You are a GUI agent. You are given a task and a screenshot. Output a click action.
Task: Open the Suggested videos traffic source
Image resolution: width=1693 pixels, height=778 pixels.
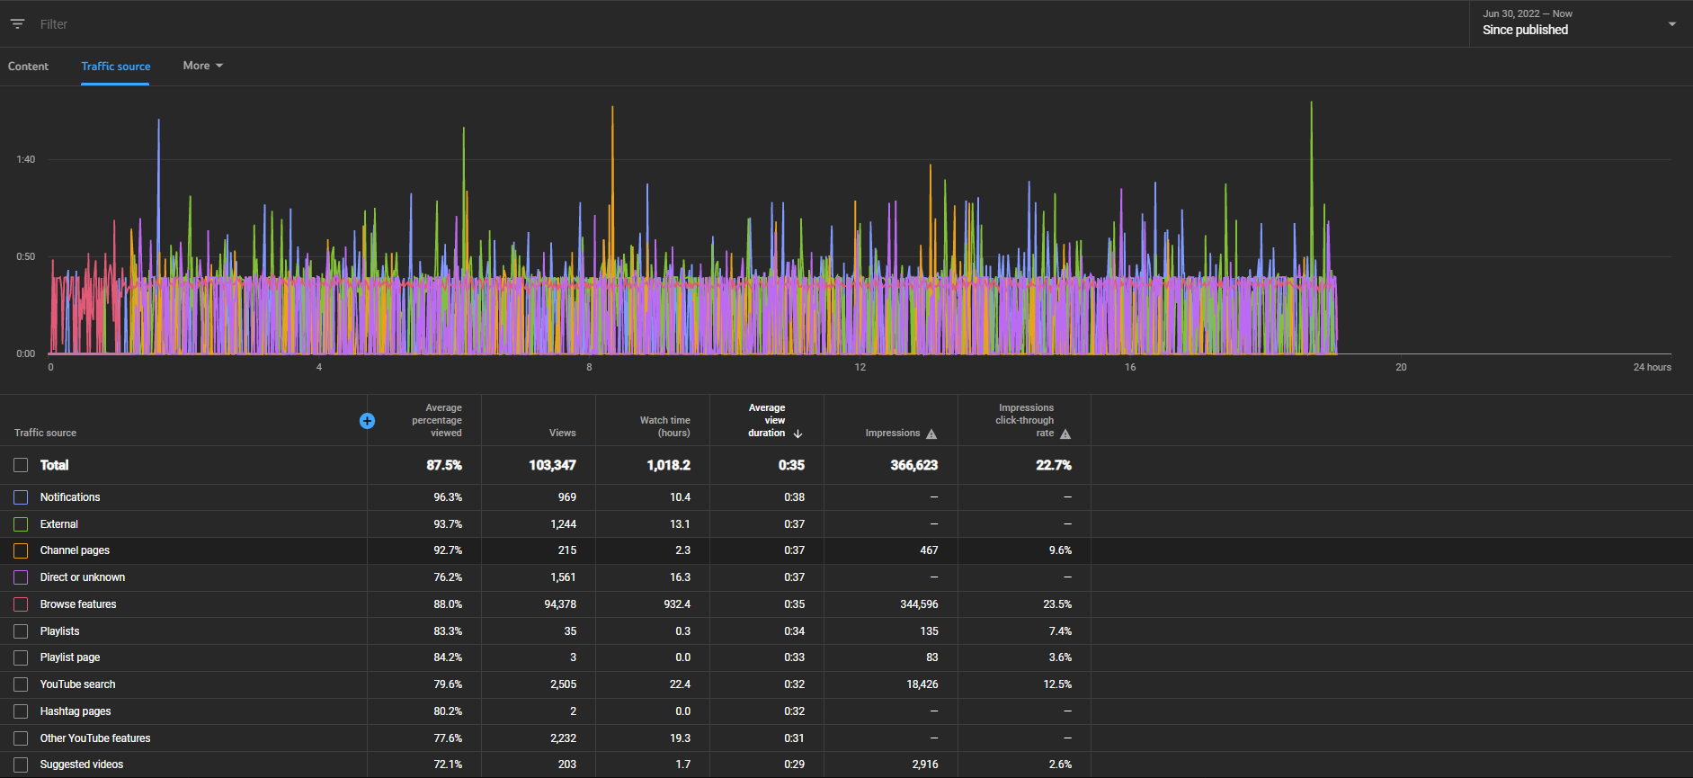tap(82, 765)
